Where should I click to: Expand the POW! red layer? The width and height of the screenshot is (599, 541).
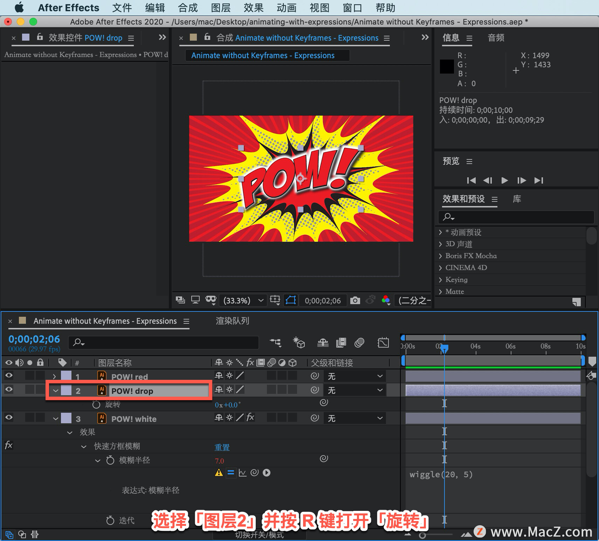54,377
